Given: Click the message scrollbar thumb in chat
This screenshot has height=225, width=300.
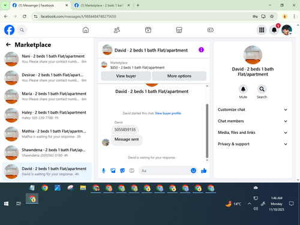Looking at the screenshot, I should tap(207, 131).
